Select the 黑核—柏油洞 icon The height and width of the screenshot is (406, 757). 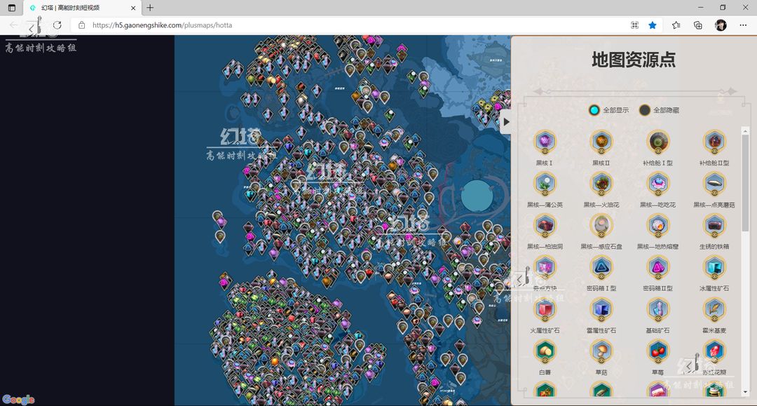545,226
